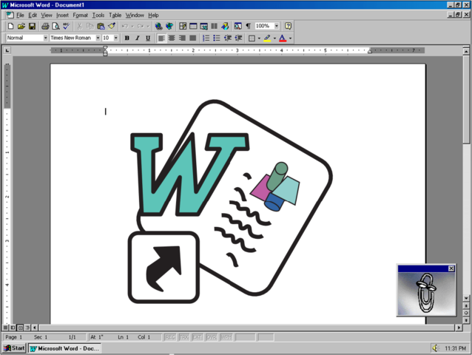472x355 pixels.
Task: Click the Outside Border icon
Action: point(252,38)
